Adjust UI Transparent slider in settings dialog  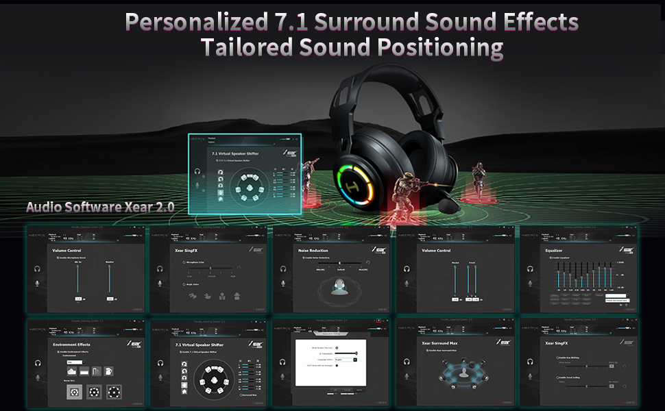coord(346,353)
